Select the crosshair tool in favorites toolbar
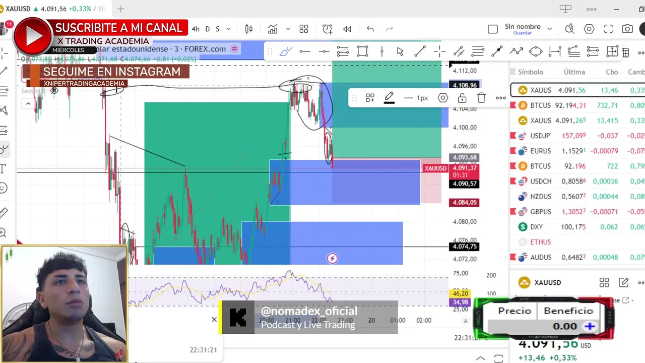 point(439,51)
